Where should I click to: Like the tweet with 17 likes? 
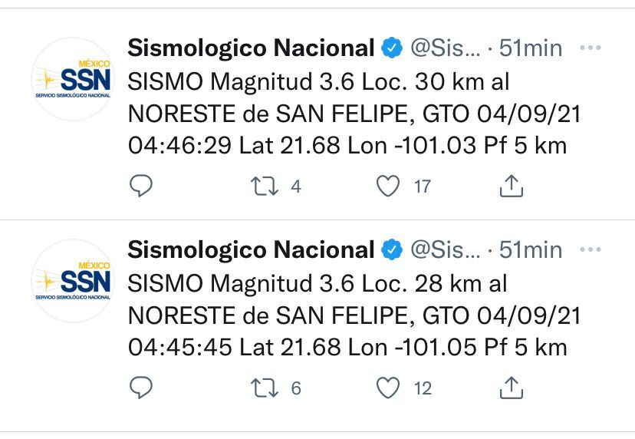pyautogui.click(x=388, y=186)
